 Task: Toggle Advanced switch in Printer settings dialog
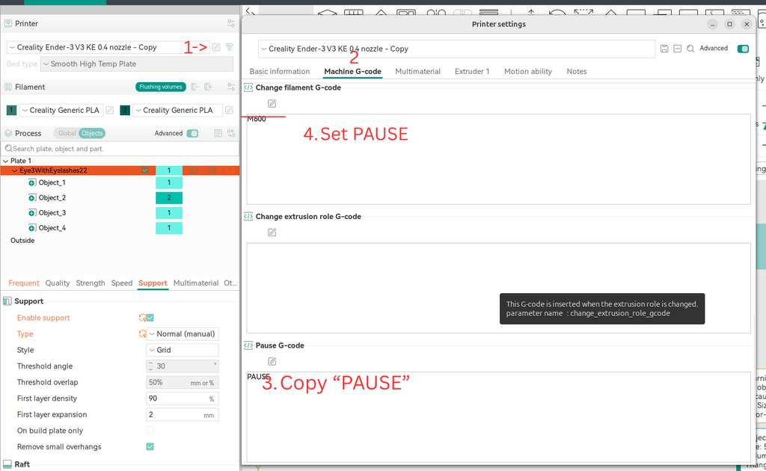743,49
